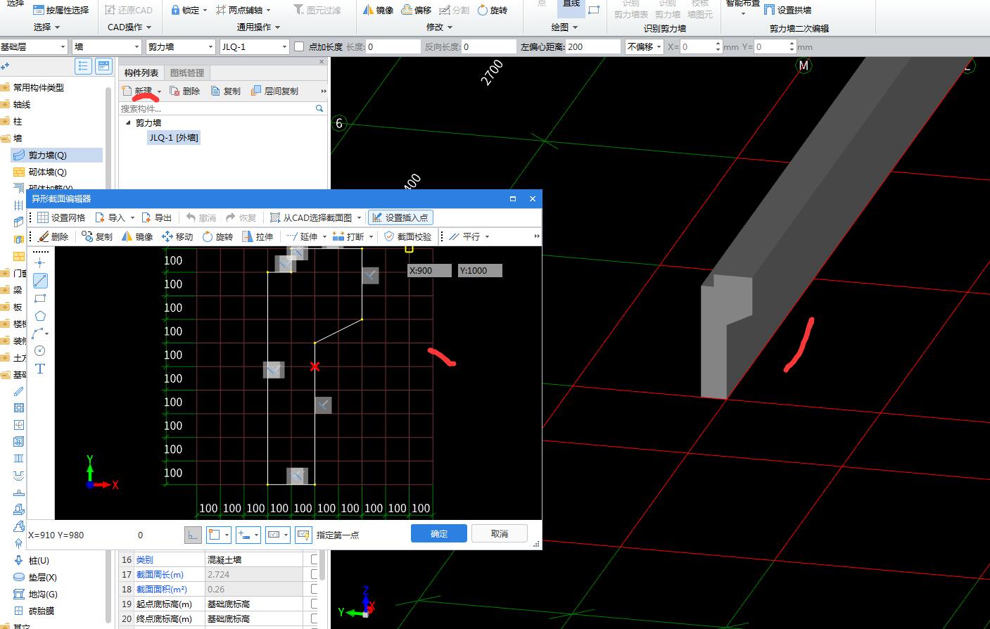Viewport: 990px width, 629px height.
Task: Open the CAD操作 ribbon group menu
Action: click(x=129, y=27)
